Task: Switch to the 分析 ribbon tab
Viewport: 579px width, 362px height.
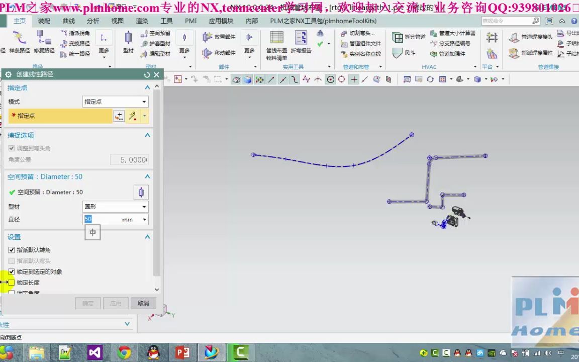Action: tap(92, 21)
